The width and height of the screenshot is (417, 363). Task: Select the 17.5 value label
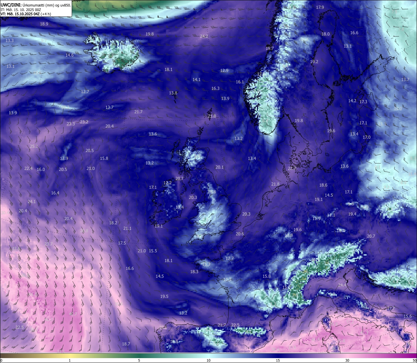pyautogui.click(x=122, y=243)
